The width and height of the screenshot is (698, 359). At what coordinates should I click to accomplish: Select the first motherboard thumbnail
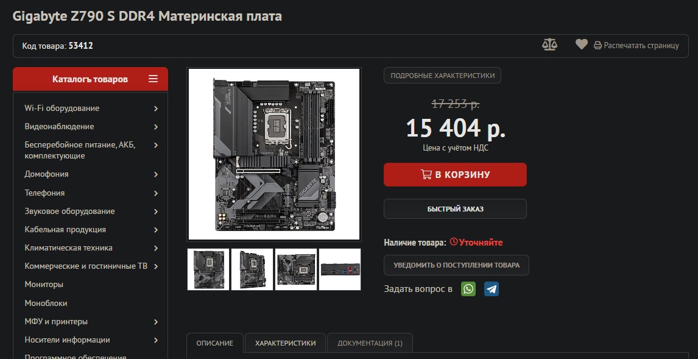click(x=208, y=269)
